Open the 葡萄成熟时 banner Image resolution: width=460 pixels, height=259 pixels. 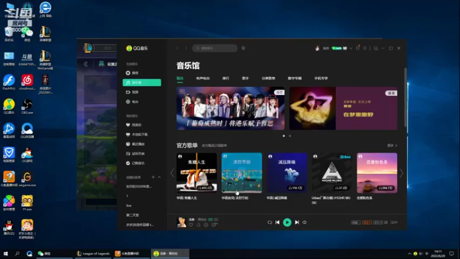(x=231, y=108)
